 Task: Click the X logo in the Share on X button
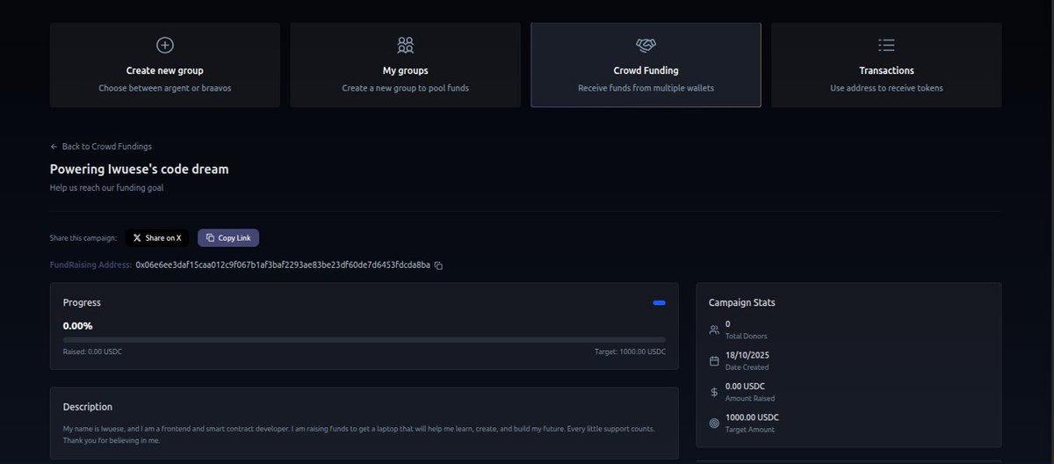point(137,238)
